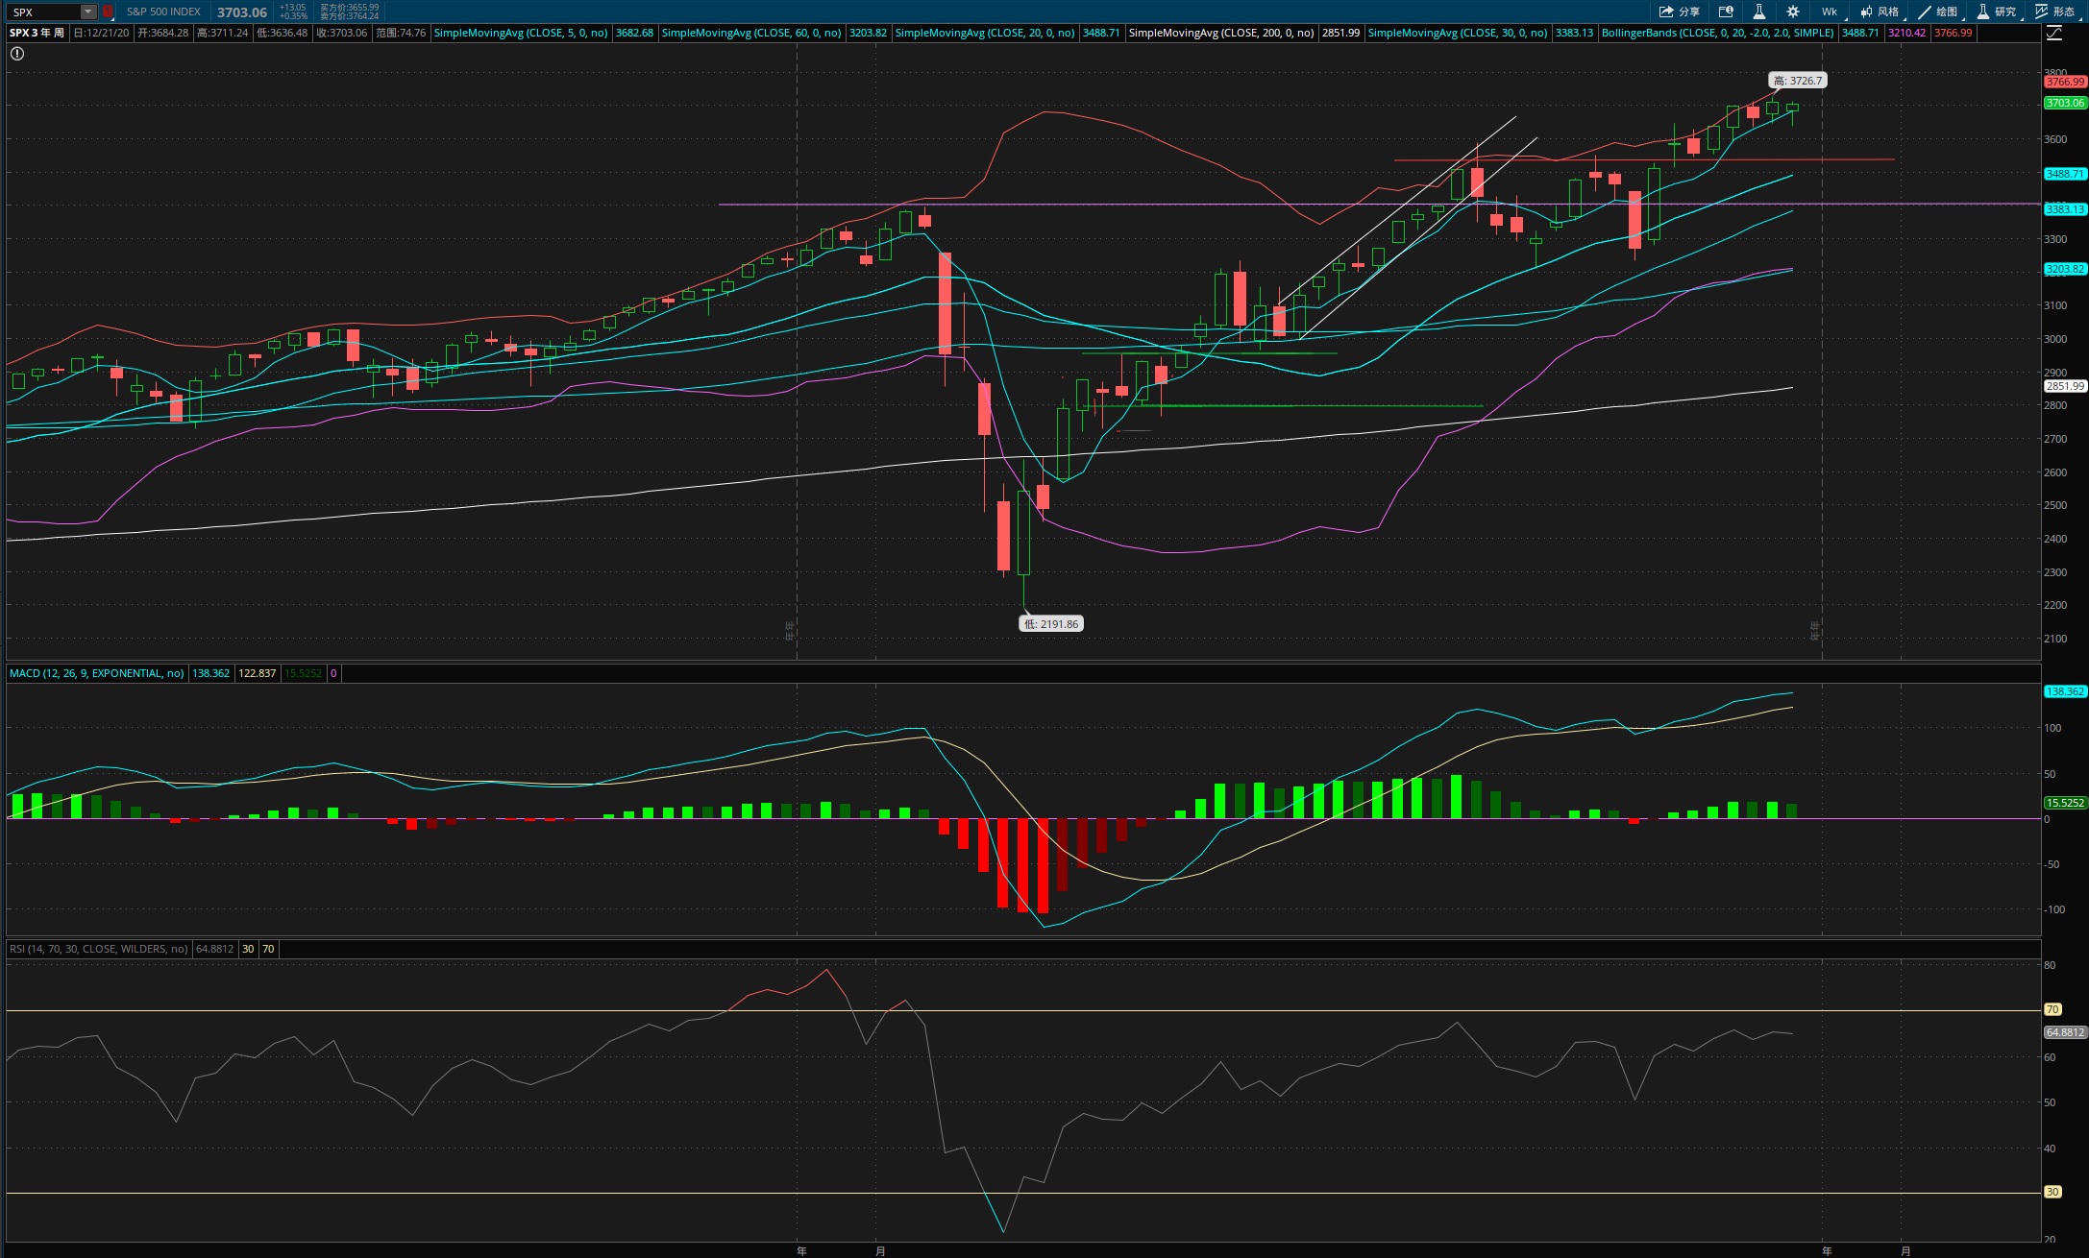Open the chart info card icon
Screen dimensions: 2089x1258
tap(1726, 12)
